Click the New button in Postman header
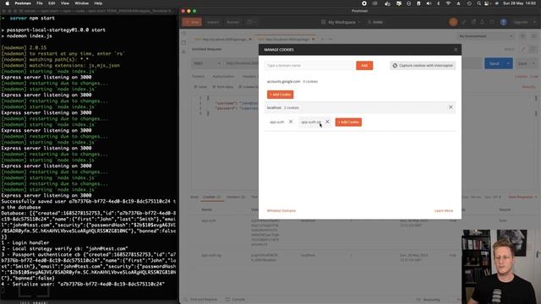This screenshot has width=541, height=304. [192, 22]
